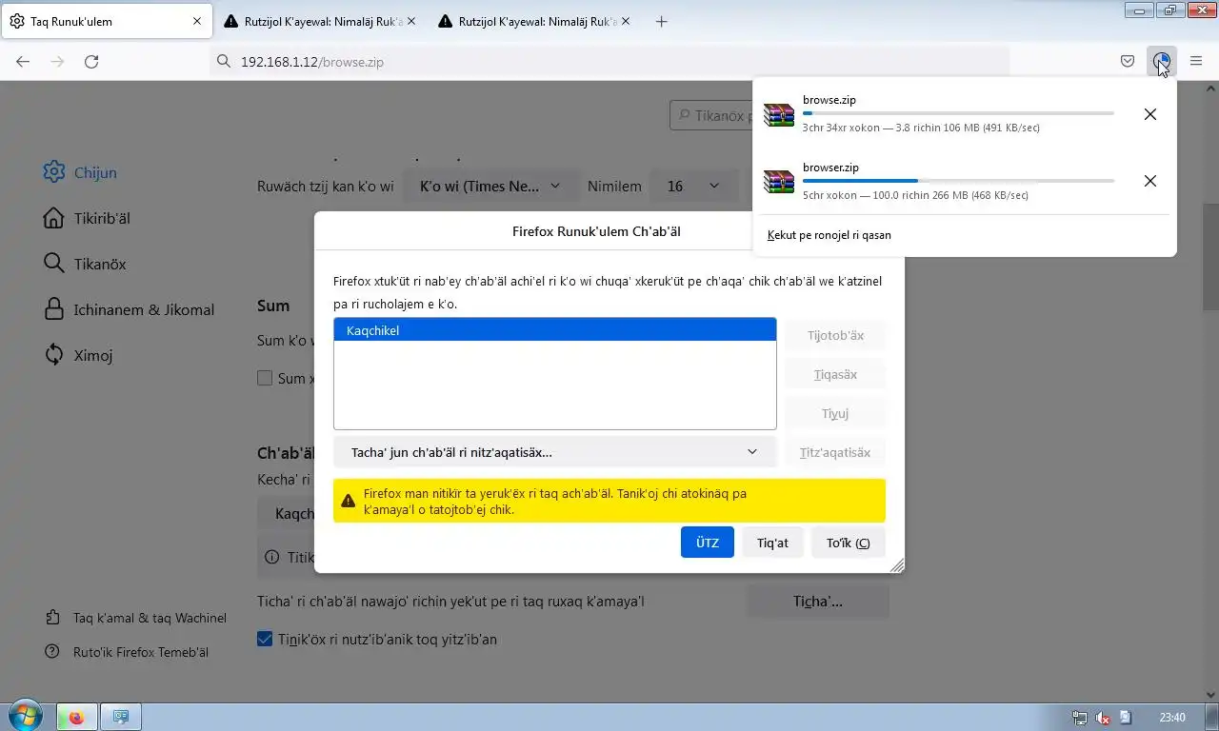Switch to the Taq Runuk'ulem tab
The height and width of the screenshot is (731, 1219).
point(107,21)
